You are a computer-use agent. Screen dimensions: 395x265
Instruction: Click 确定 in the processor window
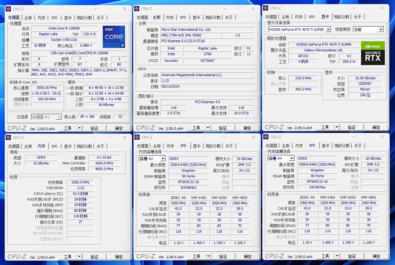[119, 128]
